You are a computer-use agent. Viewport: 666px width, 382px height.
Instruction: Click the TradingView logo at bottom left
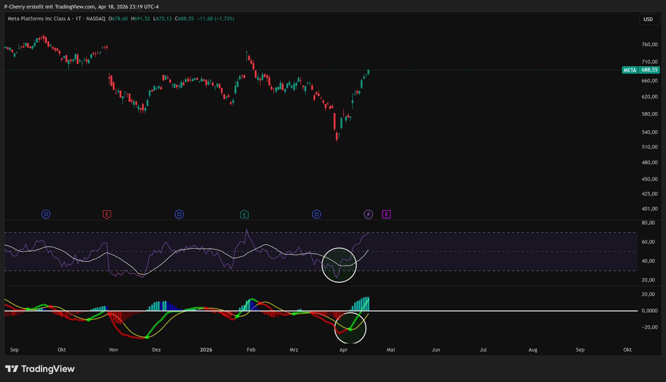(x=40, y=369)
